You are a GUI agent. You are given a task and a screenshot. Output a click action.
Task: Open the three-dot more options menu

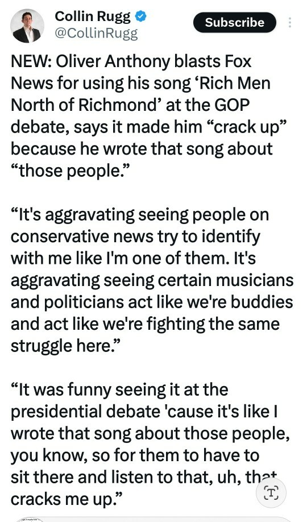pos(290,22)
